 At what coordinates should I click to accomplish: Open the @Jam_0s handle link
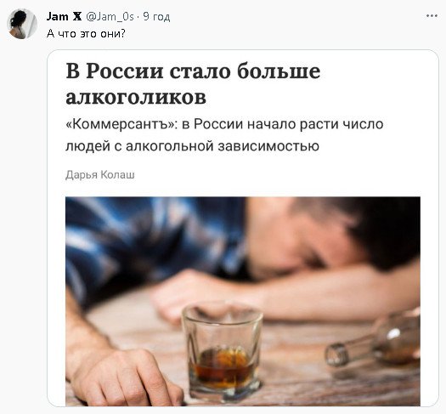(110, 17)
